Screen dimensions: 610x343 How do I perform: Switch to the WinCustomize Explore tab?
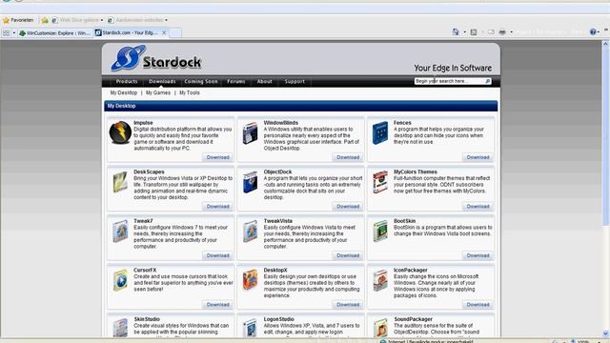click(x=55, y=33)
